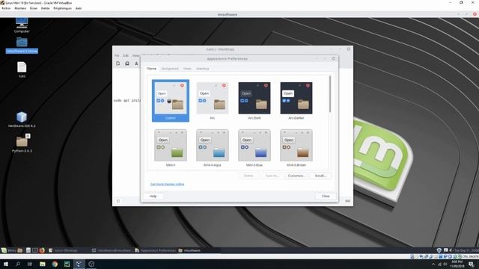Open Get more themes online link
Screen dimensions: 479x269
click(x=167, y=185)
